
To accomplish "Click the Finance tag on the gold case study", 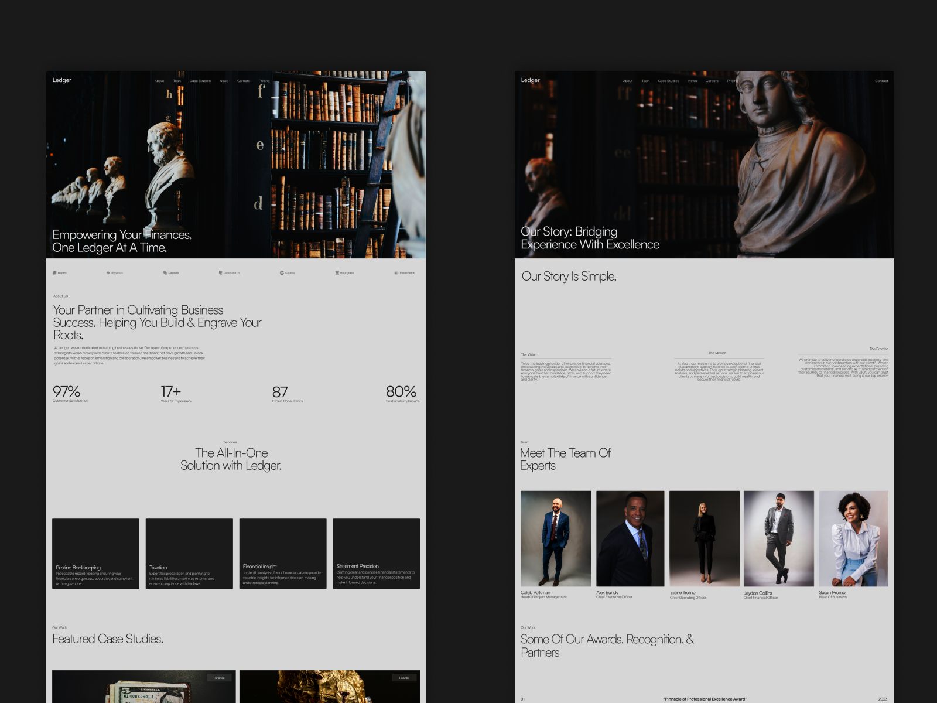I will (404, 678).
